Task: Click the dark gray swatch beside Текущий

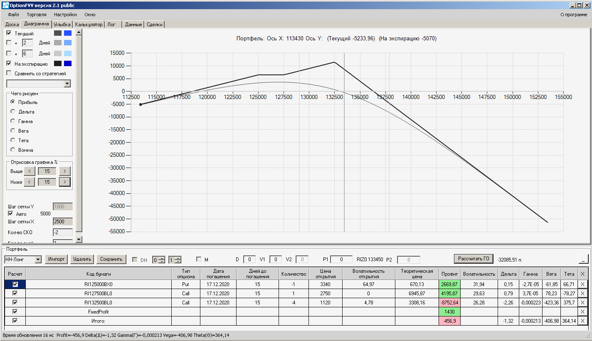Action: 58,33
